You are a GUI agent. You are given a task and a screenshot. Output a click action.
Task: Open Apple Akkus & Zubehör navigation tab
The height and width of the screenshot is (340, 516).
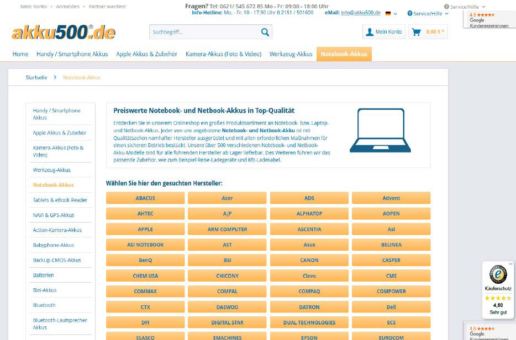pos(146,54)
